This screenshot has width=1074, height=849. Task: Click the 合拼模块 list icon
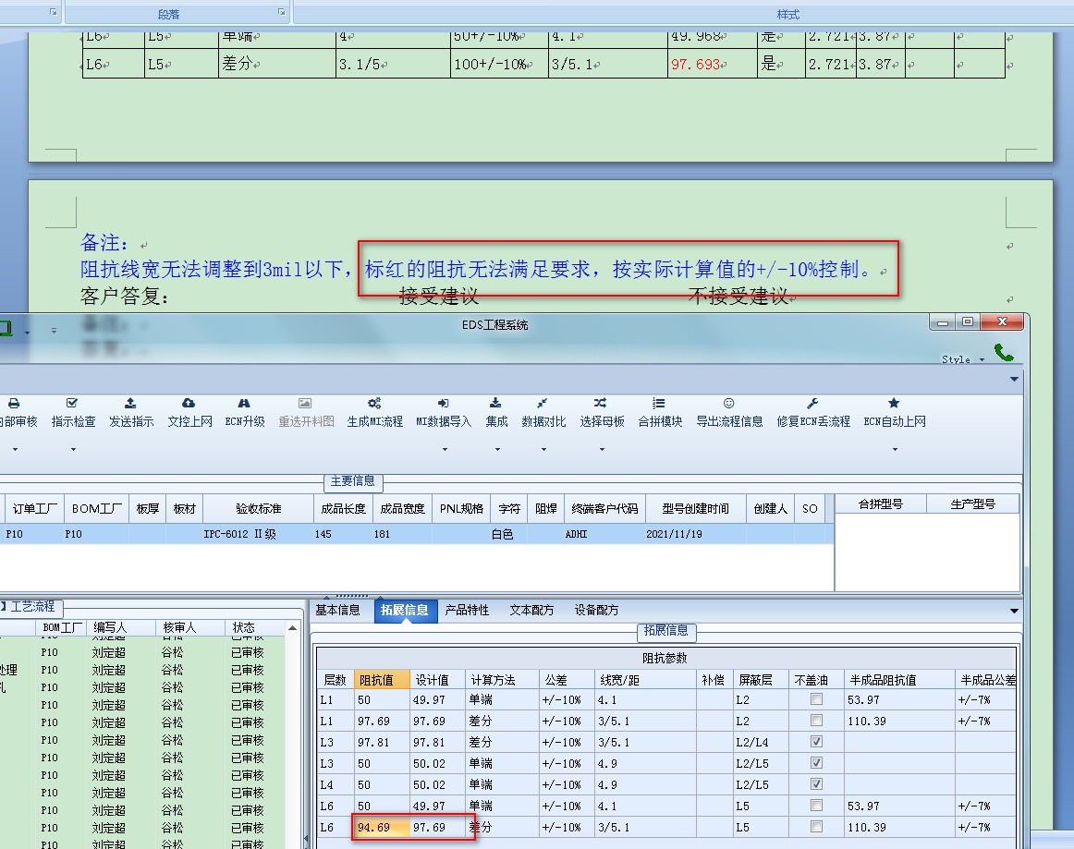click(x=658, y=404)
